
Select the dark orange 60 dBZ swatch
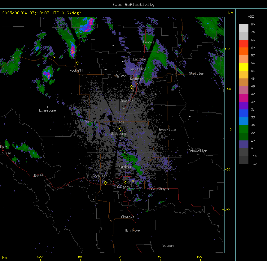(243, 51)
